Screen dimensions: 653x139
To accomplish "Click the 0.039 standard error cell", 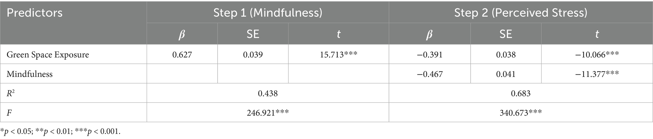I will point(253,55).
